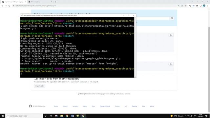Open Cortana circle on taskbar

tap(45, 116)
